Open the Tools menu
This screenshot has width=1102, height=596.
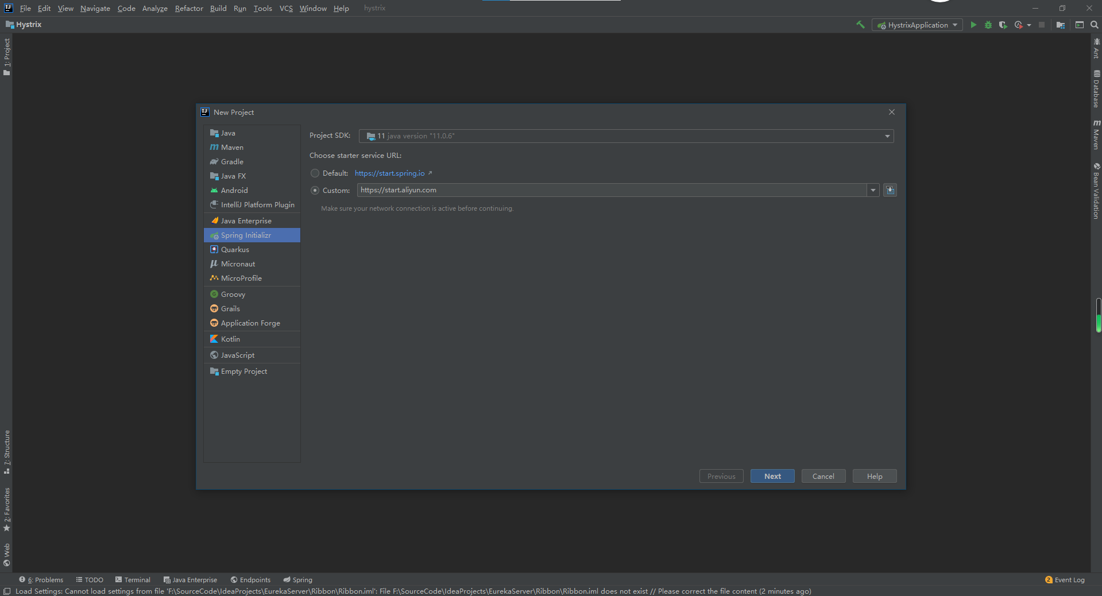pos(262,8)
